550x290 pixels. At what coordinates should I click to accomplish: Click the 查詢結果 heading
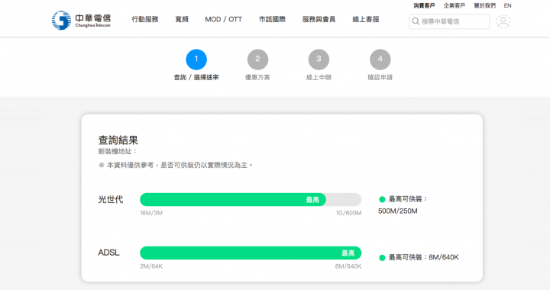click(118, 140)
